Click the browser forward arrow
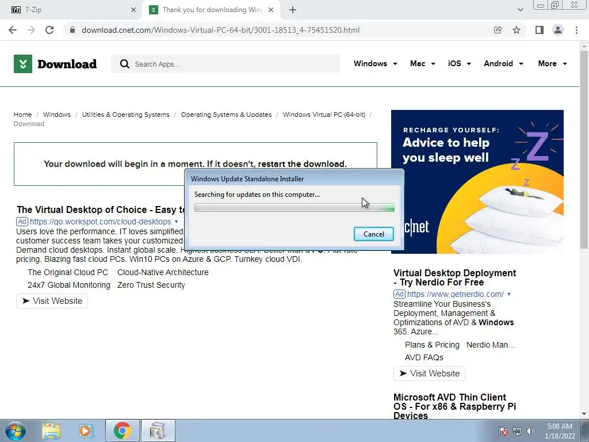Screen dimensions: 589x442 coord(31,30)
